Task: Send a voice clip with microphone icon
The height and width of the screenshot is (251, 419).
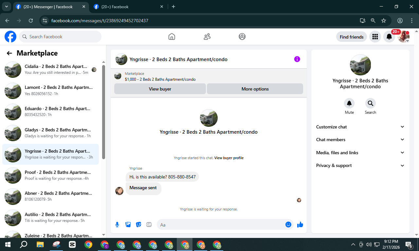Action: click(x=117, y=225)
